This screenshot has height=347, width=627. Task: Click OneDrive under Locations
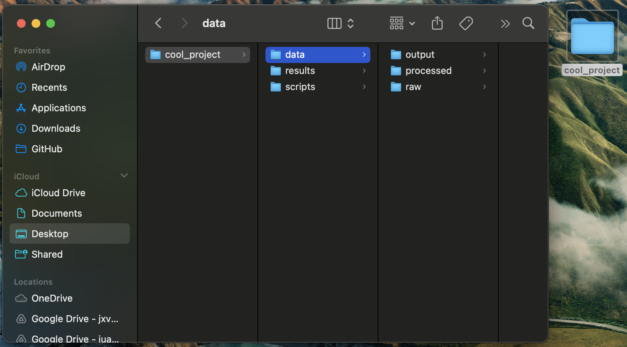coord(52,298)
